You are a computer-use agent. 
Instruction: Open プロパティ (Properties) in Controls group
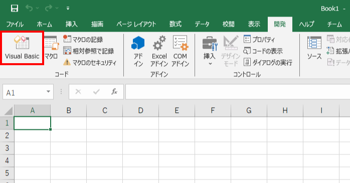point(259,40)
